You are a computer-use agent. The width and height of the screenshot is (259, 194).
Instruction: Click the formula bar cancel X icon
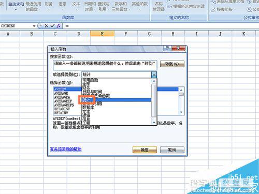coord(46,26)
